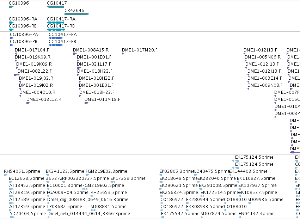Open DME1-008A15.R feature
300x219 pixels.
(91, 50)
